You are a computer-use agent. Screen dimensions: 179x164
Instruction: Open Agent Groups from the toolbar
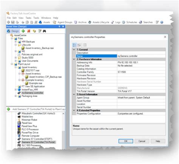[63, 22]
